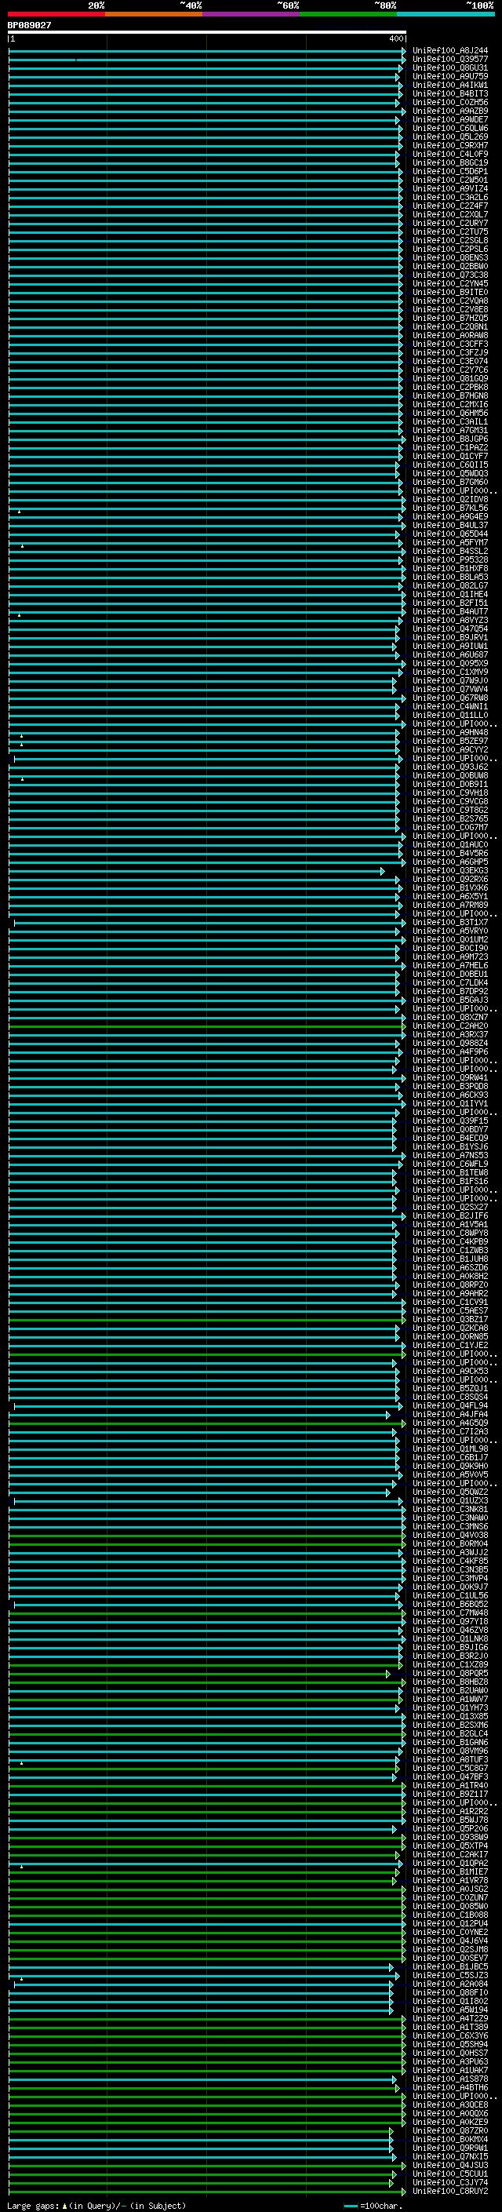Select label UniRef100_Q81GQ9

tap(450, 378)
